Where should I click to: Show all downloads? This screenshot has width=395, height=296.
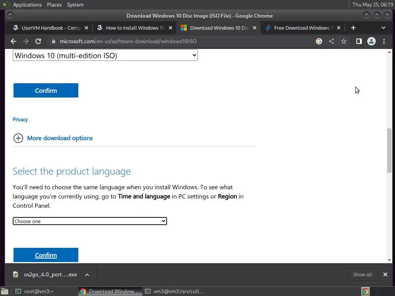tap(363, 274)
